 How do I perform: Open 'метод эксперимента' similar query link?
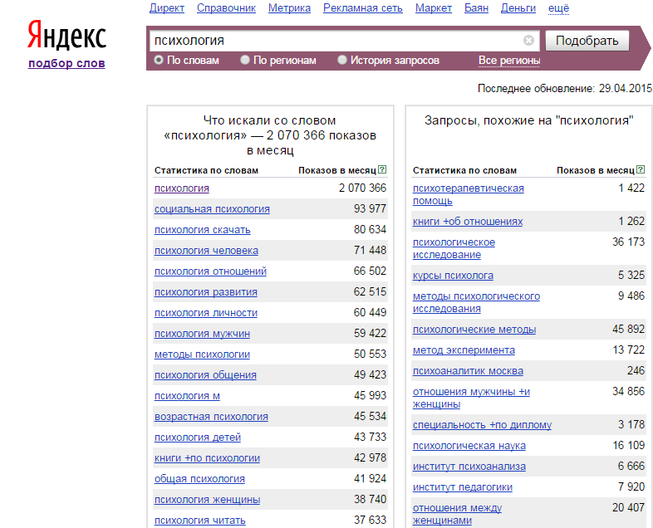point(464,350)
